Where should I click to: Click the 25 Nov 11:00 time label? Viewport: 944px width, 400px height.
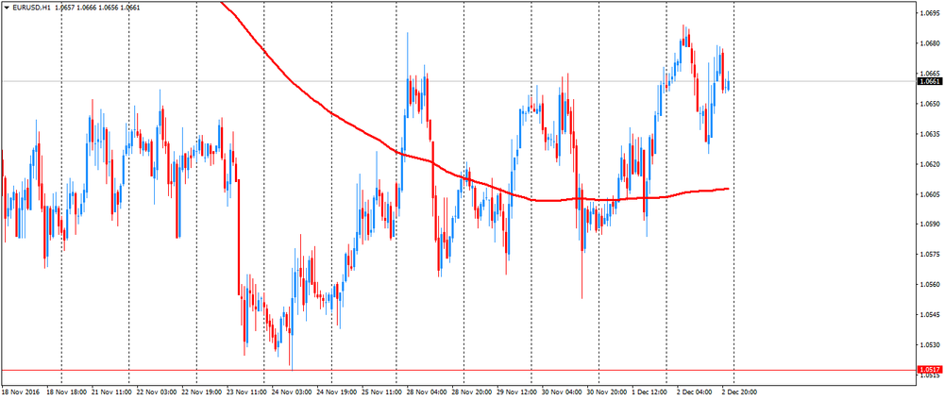click(382, 391)
